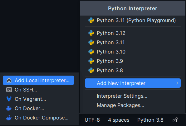Click the terminal icon next to On SSH

(9, 90)
